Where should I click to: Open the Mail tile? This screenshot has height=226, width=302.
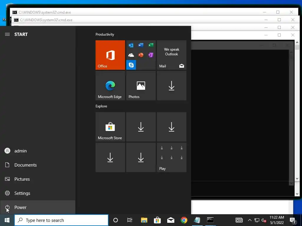[172, 55]
